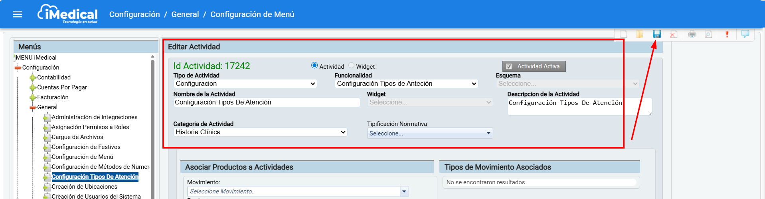Expand the Contabilidad tree node
Screen dimensions: 765x199
(x=33, y=77)
